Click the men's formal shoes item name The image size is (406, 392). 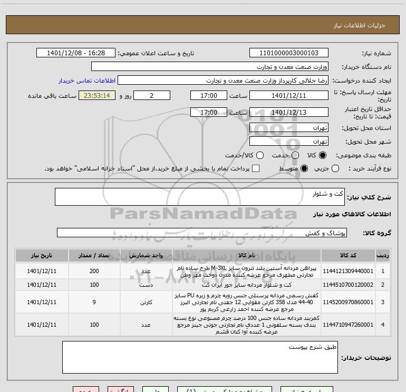(x=247, y=302)
